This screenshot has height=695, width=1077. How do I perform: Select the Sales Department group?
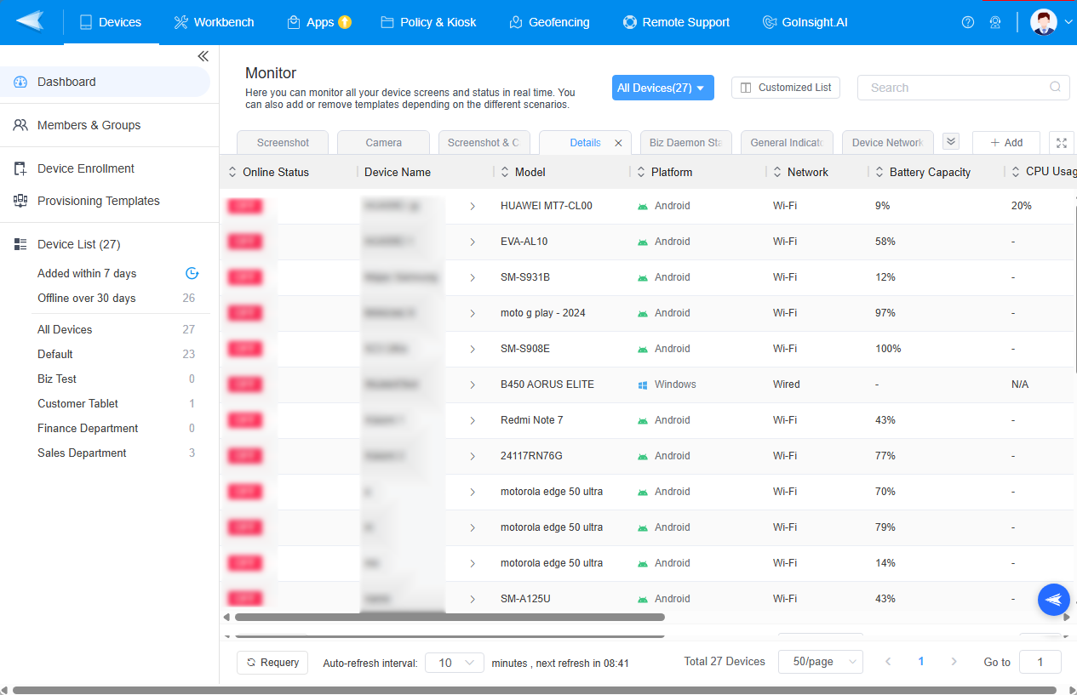pos(116,453)
